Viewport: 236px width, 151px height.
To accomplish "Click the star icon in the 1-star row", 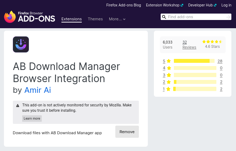I will click(x=168, y=89).
